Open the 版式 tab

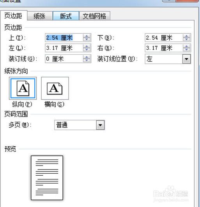[66, 16]
